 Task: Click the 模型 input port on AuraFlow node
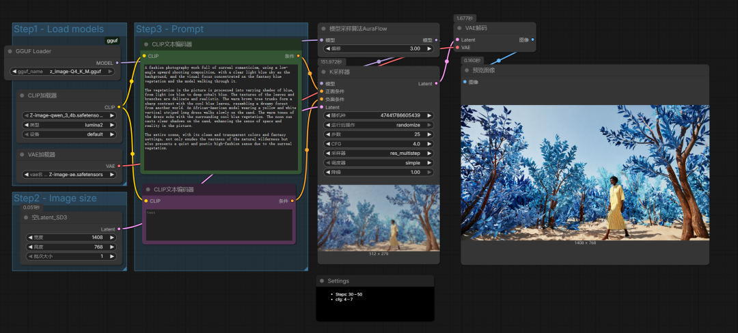coord(321,40)
